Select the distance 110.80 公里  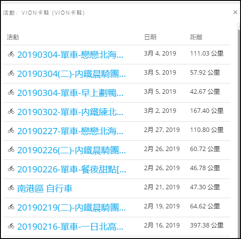207,130
